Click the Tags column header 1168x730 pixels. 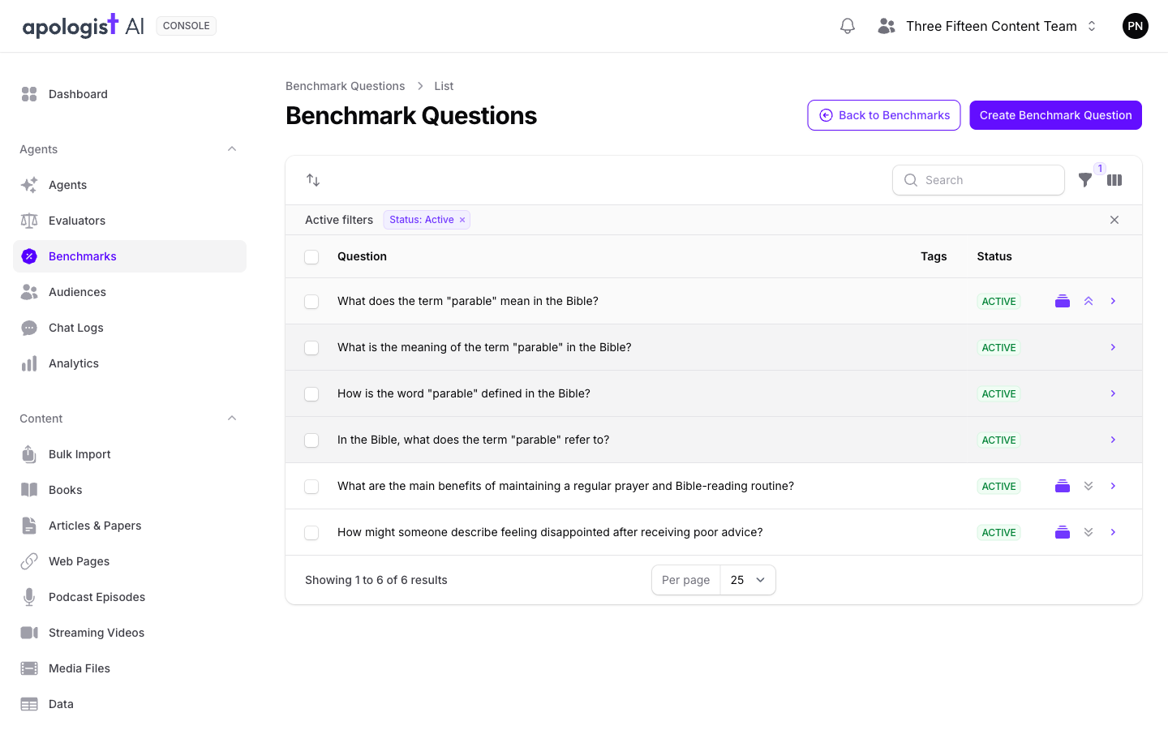coord(934,256)
